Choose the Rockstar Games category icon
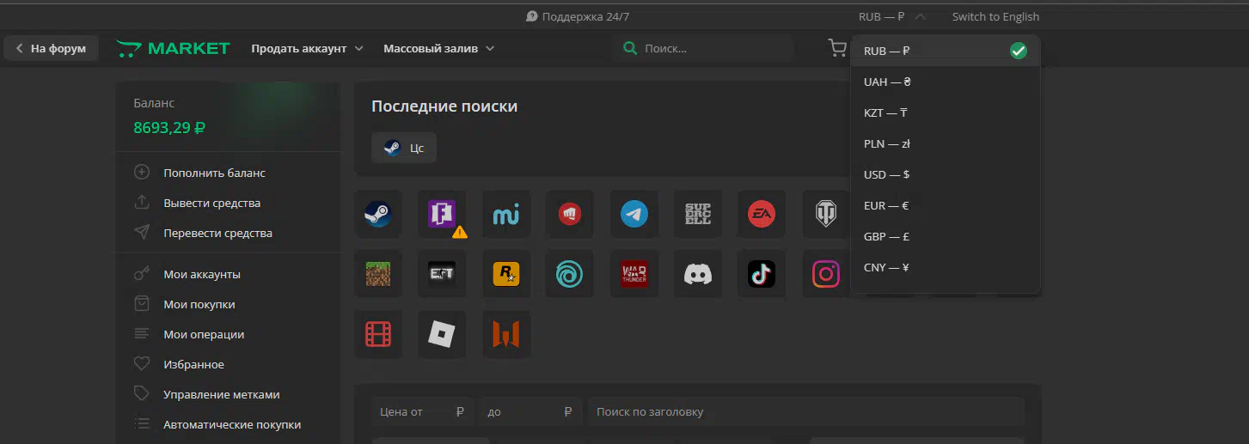 point(506,273)
